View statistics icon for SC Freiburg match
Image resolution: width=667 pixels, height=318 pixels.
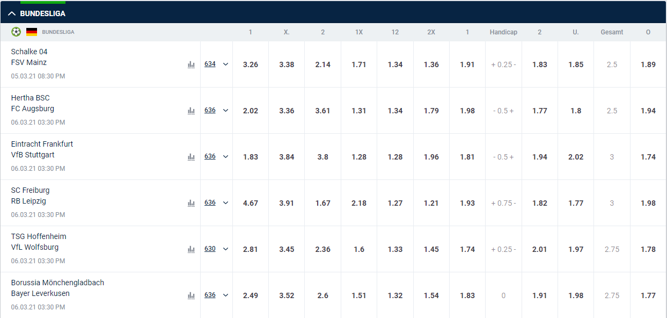191,203
